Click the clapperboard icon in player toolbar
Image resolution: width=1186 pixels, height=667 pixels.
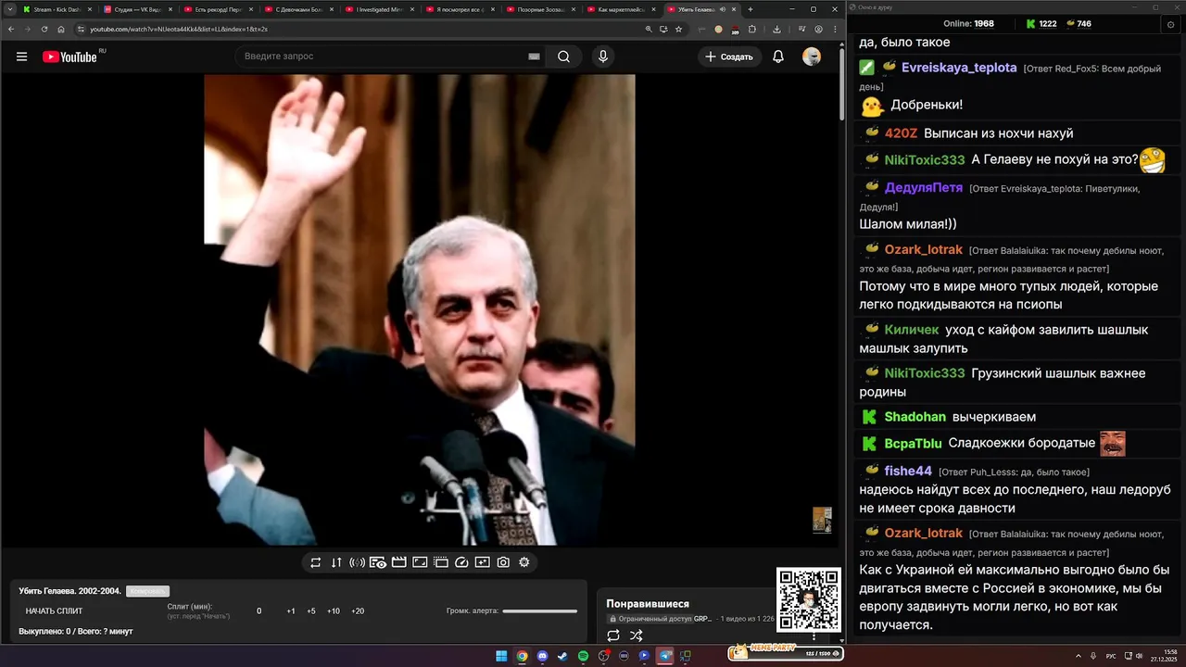tap(399, 562)
